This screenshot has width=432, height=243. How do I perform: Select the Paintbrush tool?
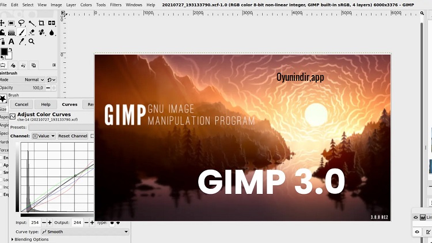point(21,32)
